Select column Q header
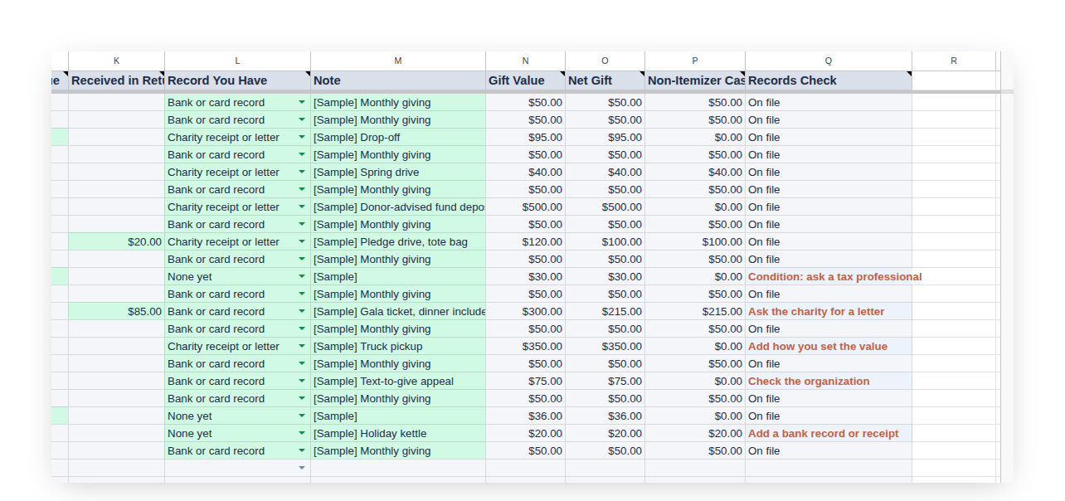The height and width of the screenshot is (501, 1065). coord(829,61)
